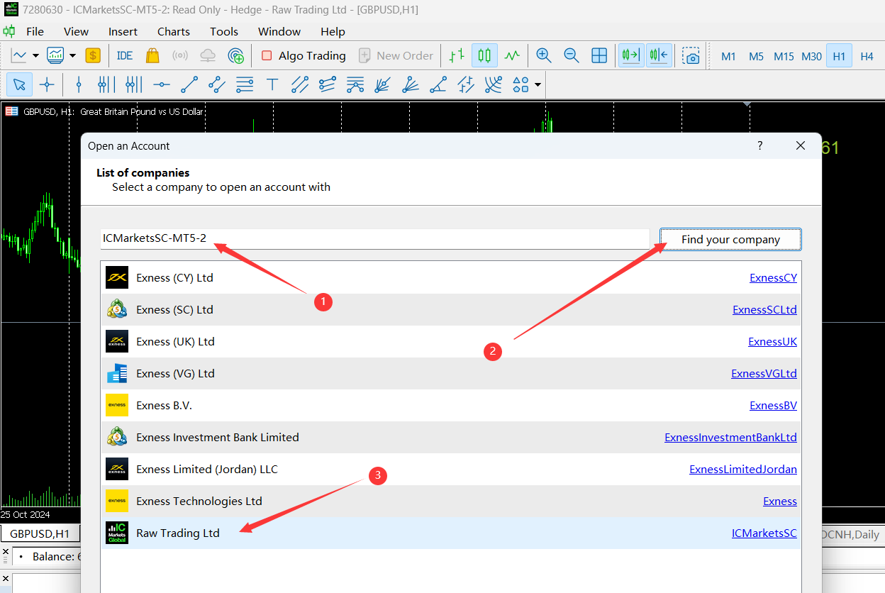The image size is (885, 593).
Task: Open the Charts menu
Action: pyautogui.click(x=173, y=31)
